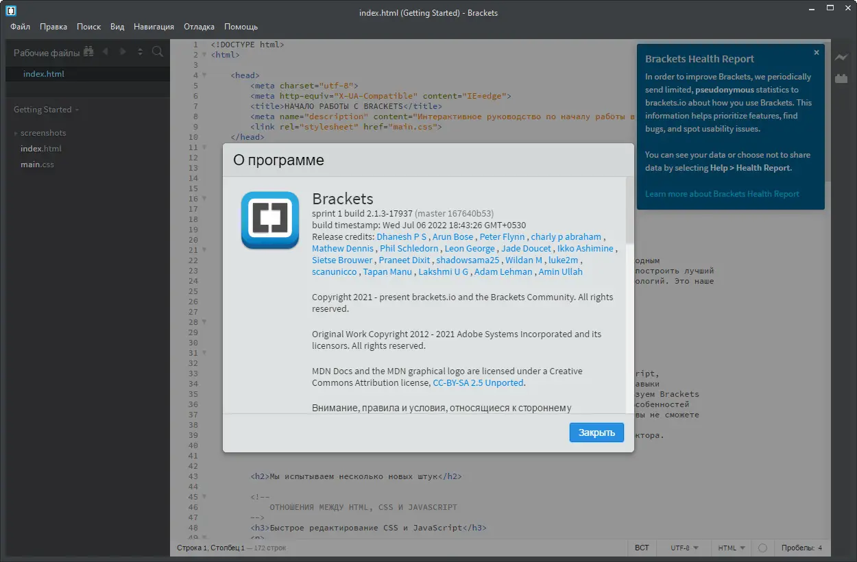Open the Leon George credit link
The image size is (857, 562).
click(x=470, y=248)
